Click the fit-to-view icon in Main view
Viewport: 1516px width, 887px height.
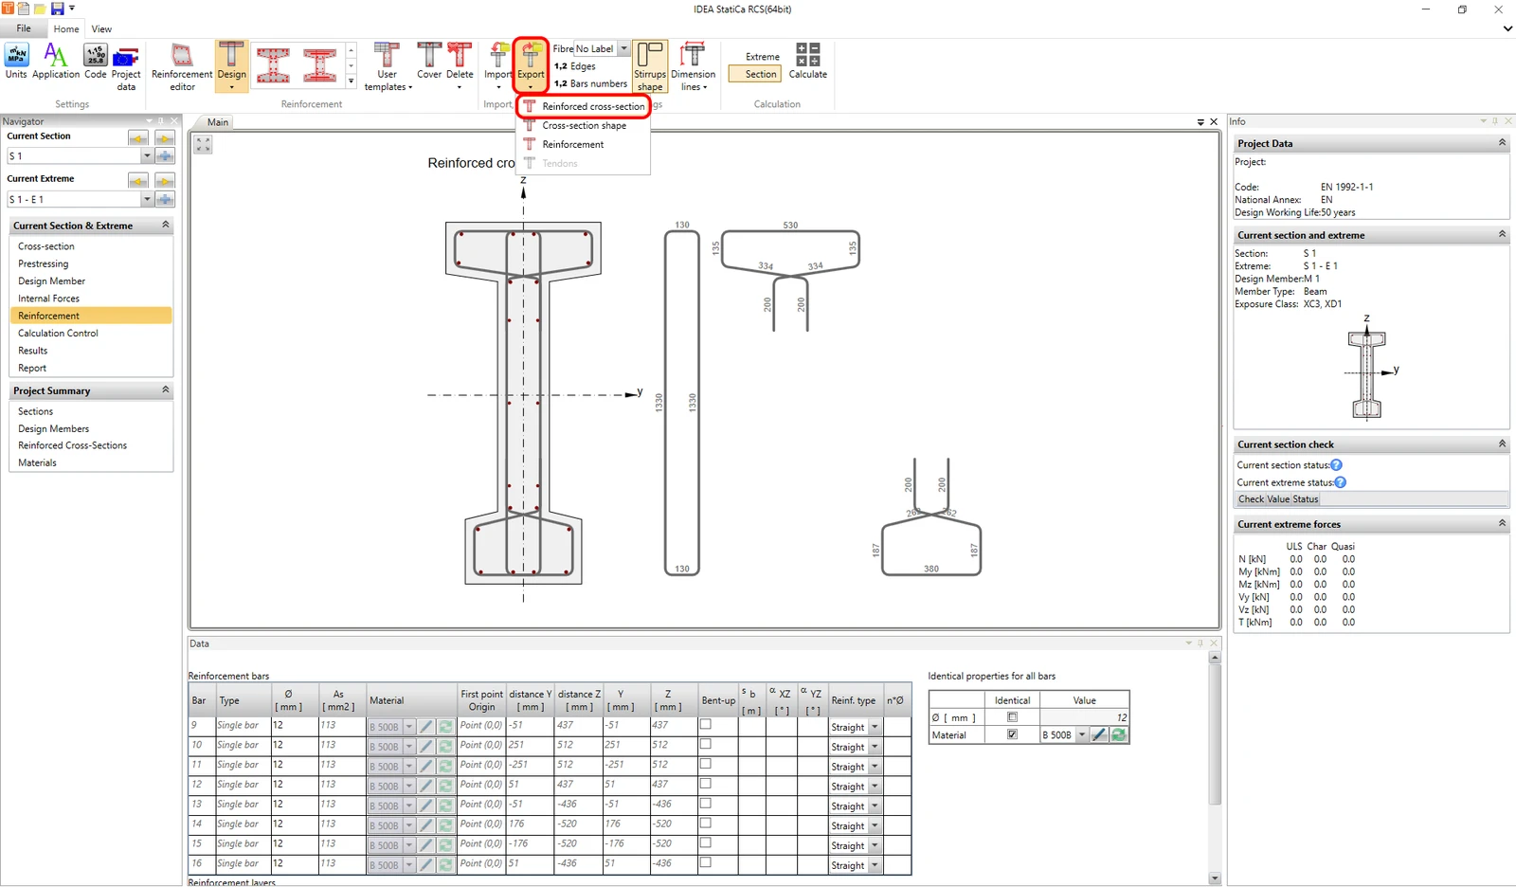[203, 144]
